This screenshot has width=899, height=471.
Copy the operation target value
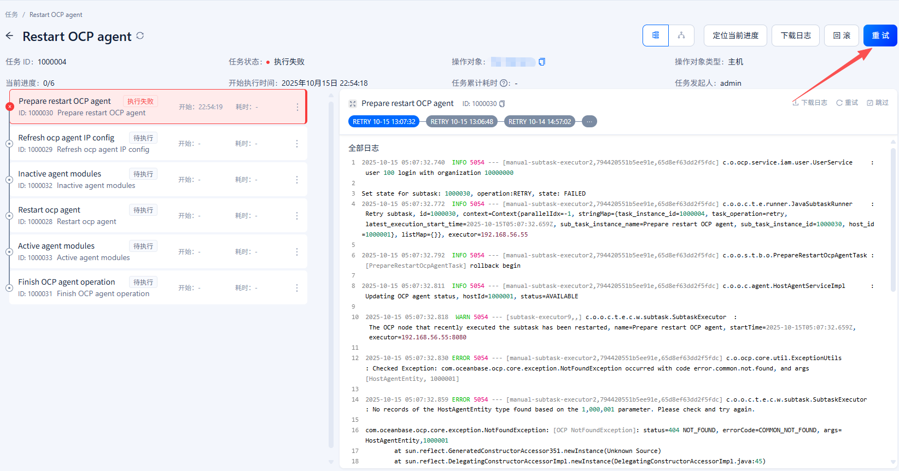click(x=542, y=62)
